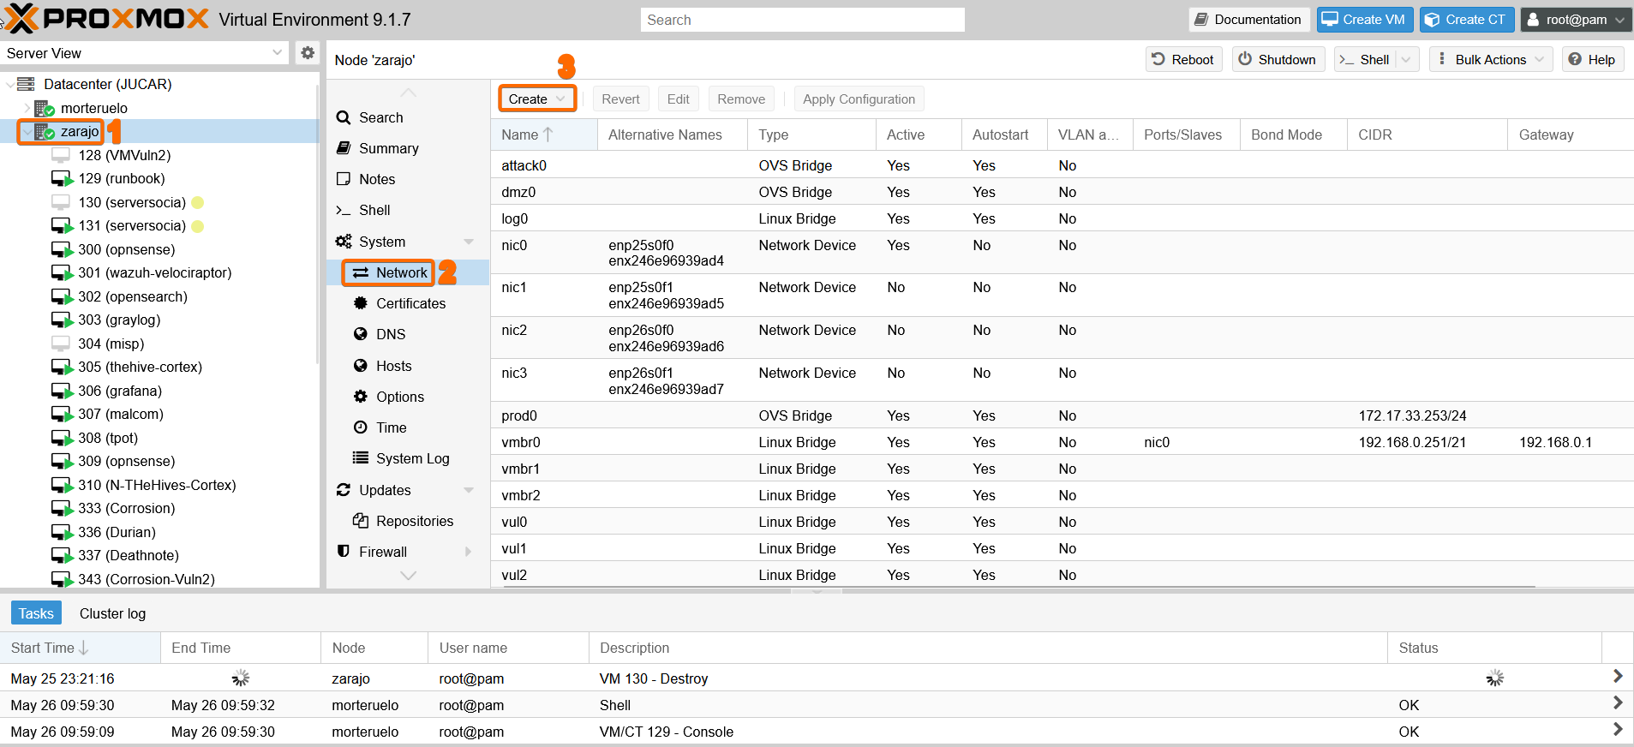The width and height of the screenshot is (1634, 747).
Task: Open the Shell options dropdown arrow
Action: (1406, 59)
